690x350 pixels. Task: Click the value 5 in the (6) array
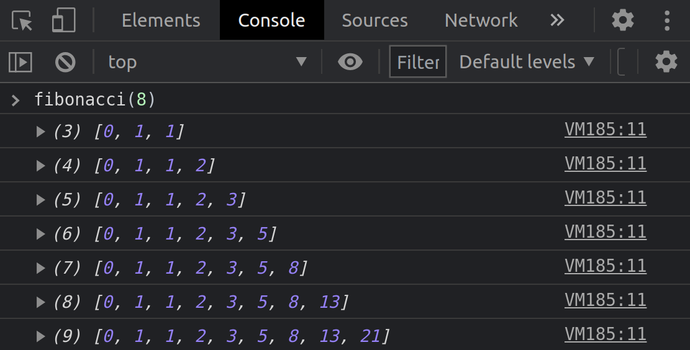pos(262,234)
